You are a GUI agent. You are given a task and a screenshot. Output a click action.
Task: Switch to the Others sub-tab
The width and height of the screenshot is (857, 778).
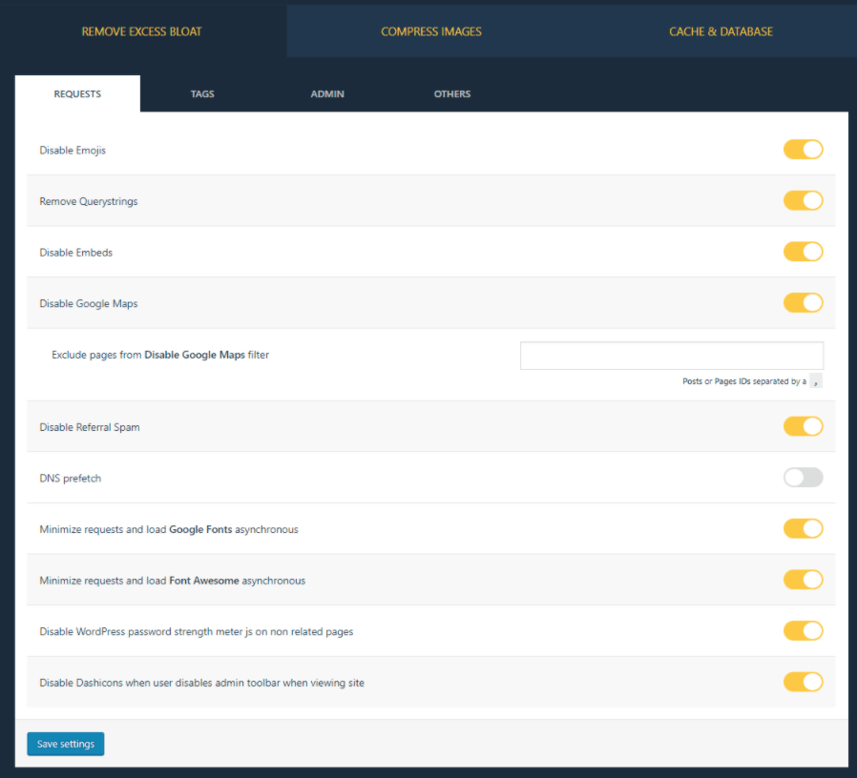click(x=451, y=94)
